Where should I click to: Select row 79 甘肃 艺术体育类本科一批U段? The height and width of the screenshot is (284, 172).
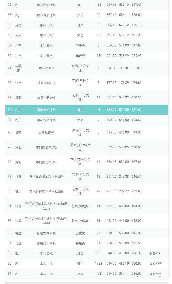[x=87, y=176]
